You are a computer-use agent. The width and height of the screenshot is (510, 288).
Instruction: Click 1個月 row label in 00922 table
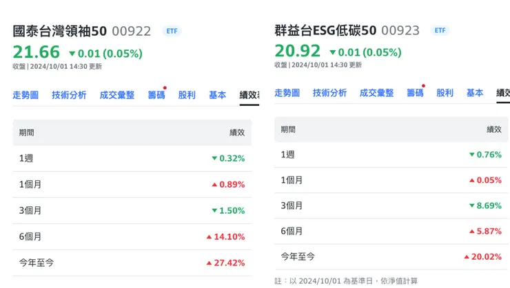30,184
